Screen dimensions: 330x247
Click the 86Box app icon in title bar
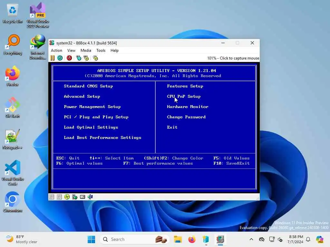pyautogui.click(x=52, y=43)
